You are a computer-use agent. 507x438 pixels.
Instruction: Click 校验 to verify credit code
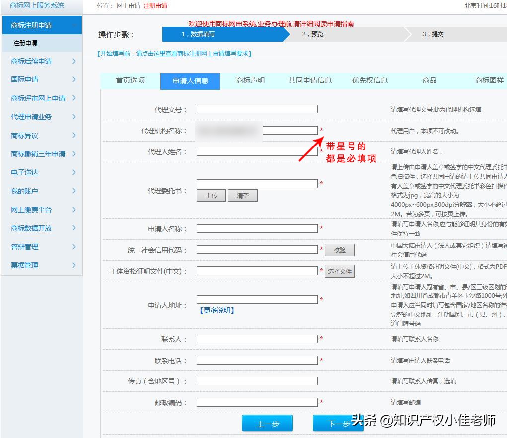click(x=340, y=250)
